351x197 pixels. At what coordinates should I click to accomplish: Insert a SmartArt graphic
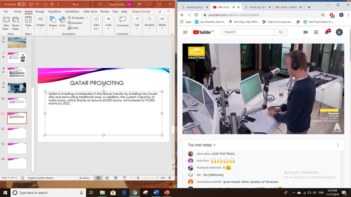pyautogui.click(x=75, y=23)
